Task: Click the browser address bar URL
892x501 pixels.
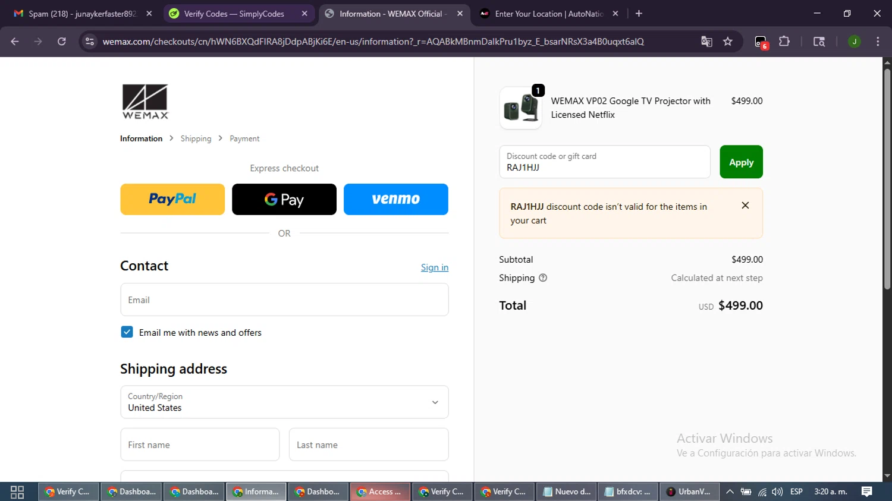Action: tap(373, 42)
